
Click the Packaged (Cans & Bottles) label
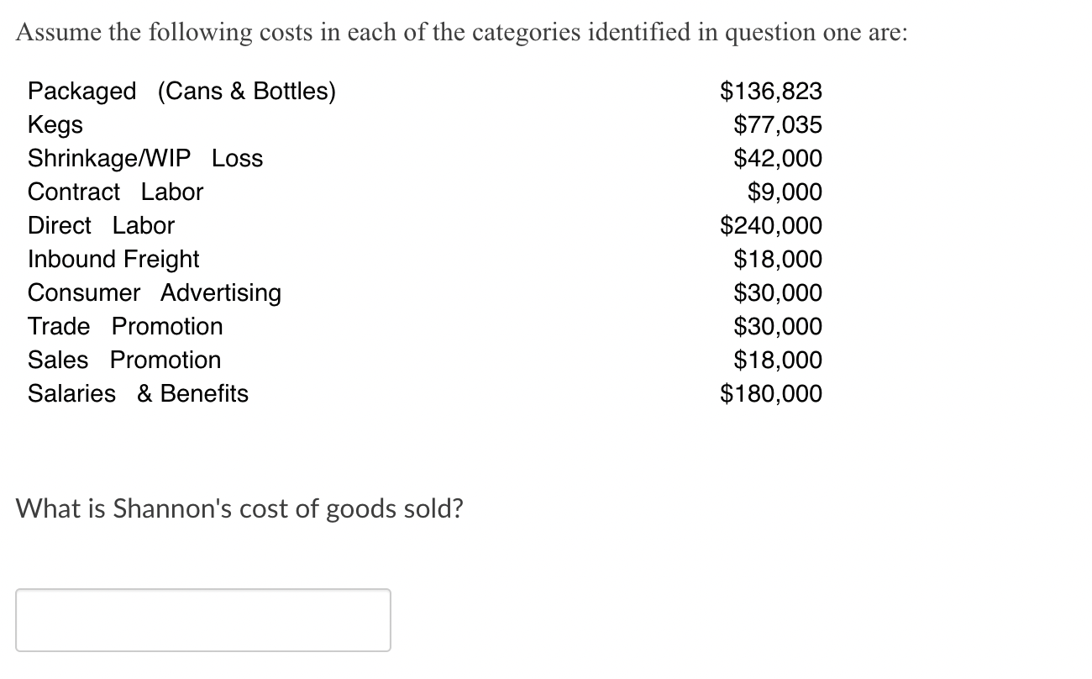coord(181,91)
